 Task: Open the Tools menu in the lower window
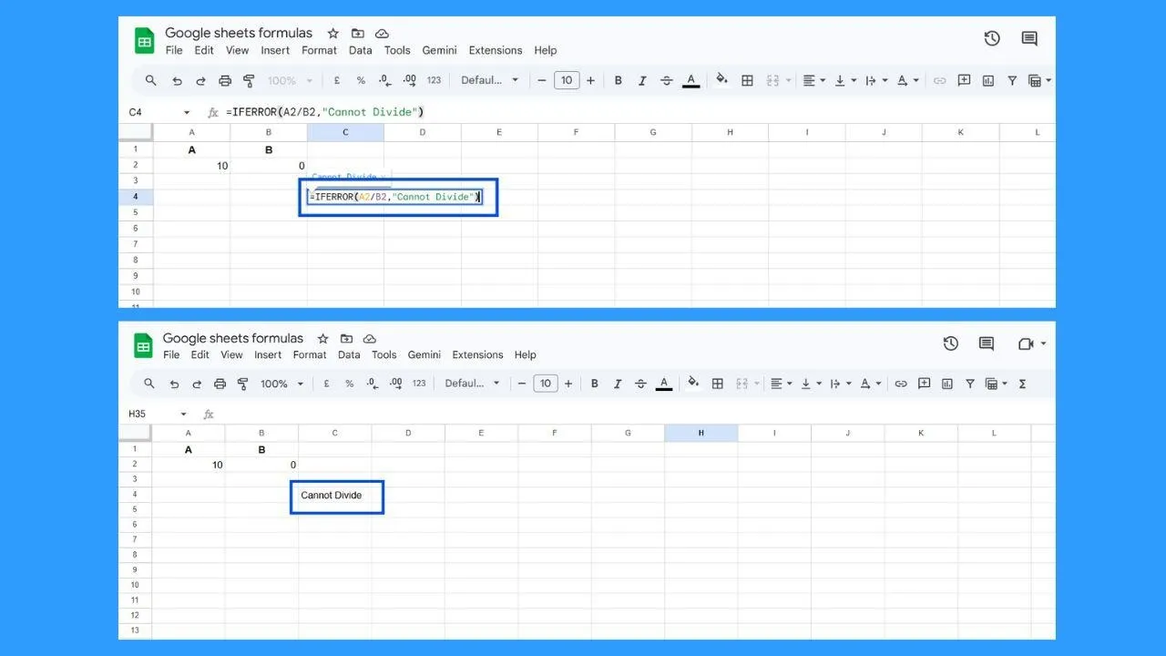(x=384, y=354)
